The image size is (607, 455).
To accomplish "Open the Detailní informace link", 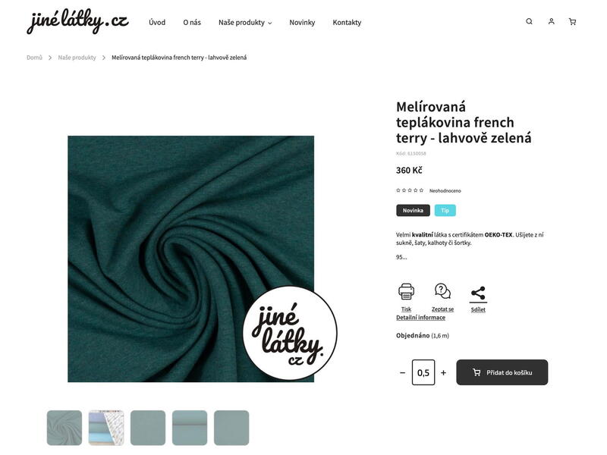I will click(x=420, y=317).
